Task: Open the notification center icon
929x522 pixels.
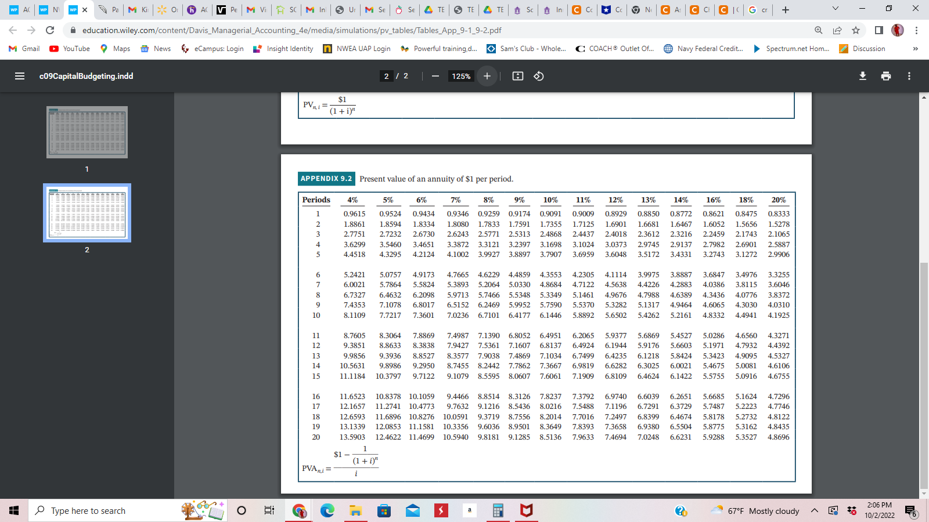Action: tap(910, 511)
